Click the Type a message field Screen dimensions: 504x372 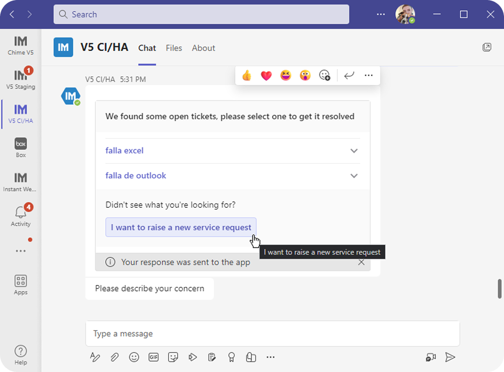[273, 334]
